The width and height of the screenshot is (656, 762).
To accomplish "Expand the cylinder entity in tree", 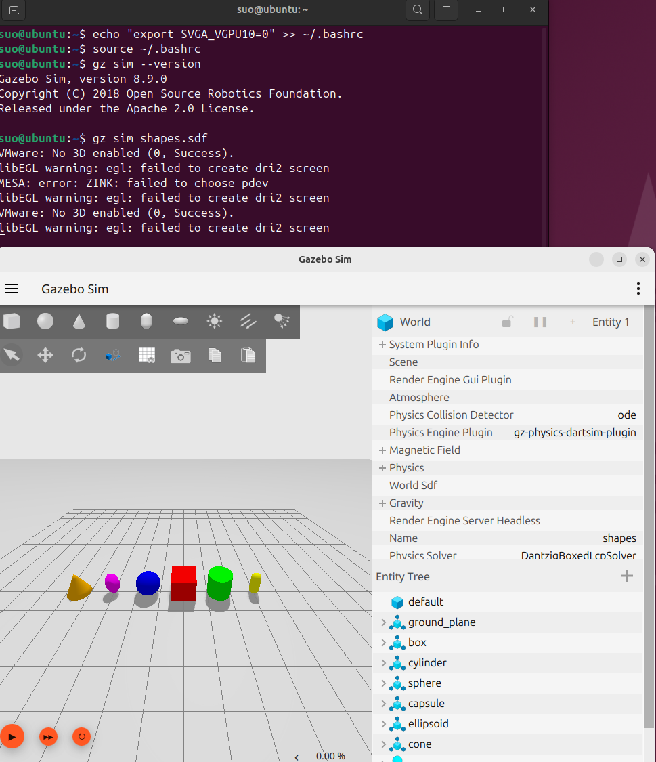I will coord(384,663).
